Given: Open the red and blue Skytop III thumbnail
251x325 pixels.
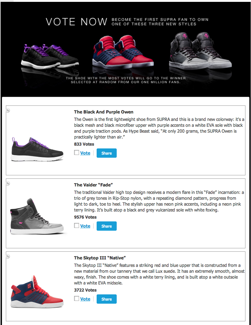Looking at the screenshot, I should coord(37,292).
